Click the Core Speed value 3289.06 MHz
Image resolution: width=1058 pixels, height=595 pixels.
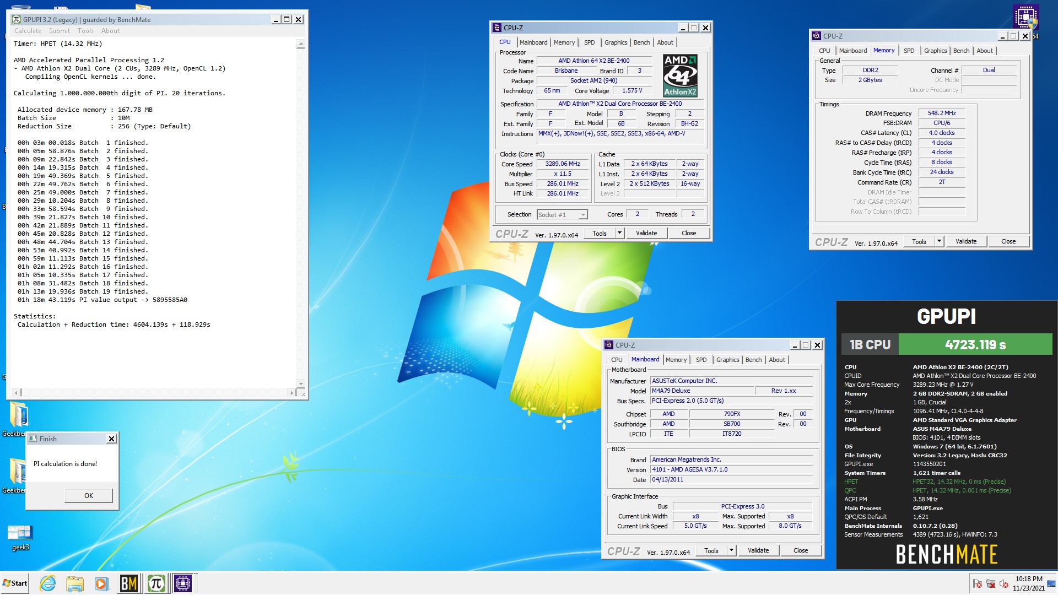pyautogui.click(x=563, y=164)
